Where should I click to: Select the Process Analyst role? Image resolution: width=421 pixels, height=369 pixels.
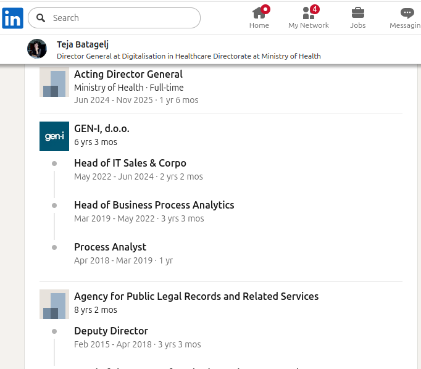[x=110, y=247]
